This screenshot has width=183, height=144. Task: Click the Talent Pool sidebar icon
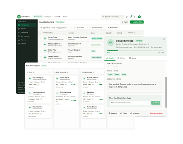pyautogui.click(x=19, y=32)
